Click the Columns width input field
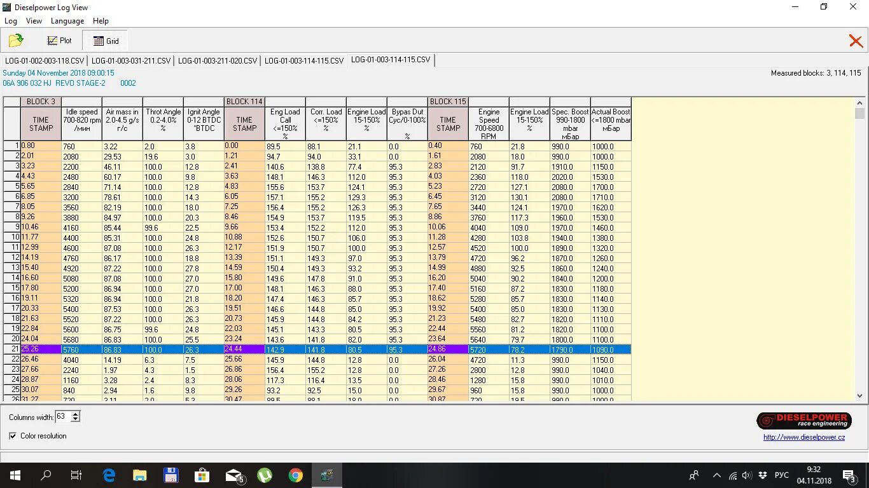This screenshot has width=869, height=488. coord(62,417)
